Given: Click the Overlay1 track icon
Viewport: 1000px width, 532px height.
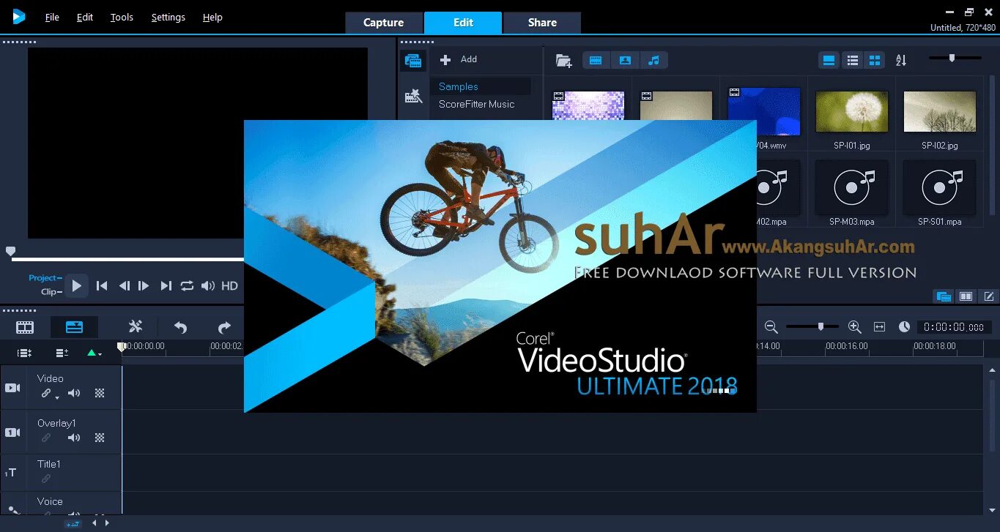Looking at the screenshot, I should point(12,432).
